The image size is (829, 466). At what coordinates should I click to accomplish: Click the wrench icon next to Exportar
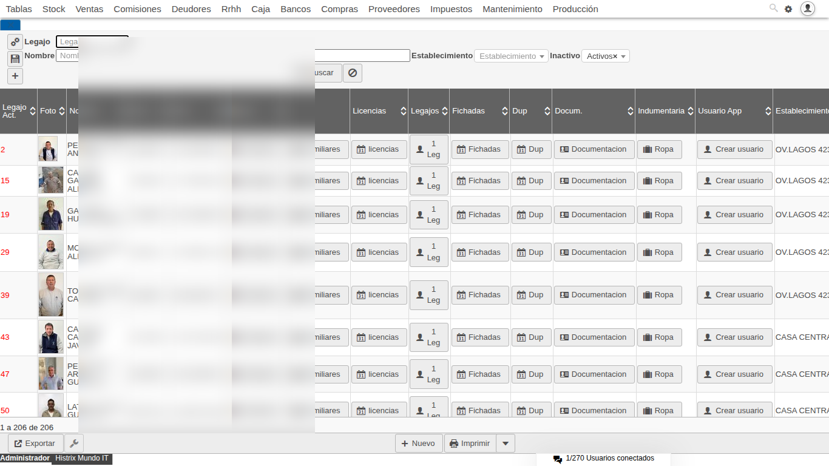pos(74,444)
